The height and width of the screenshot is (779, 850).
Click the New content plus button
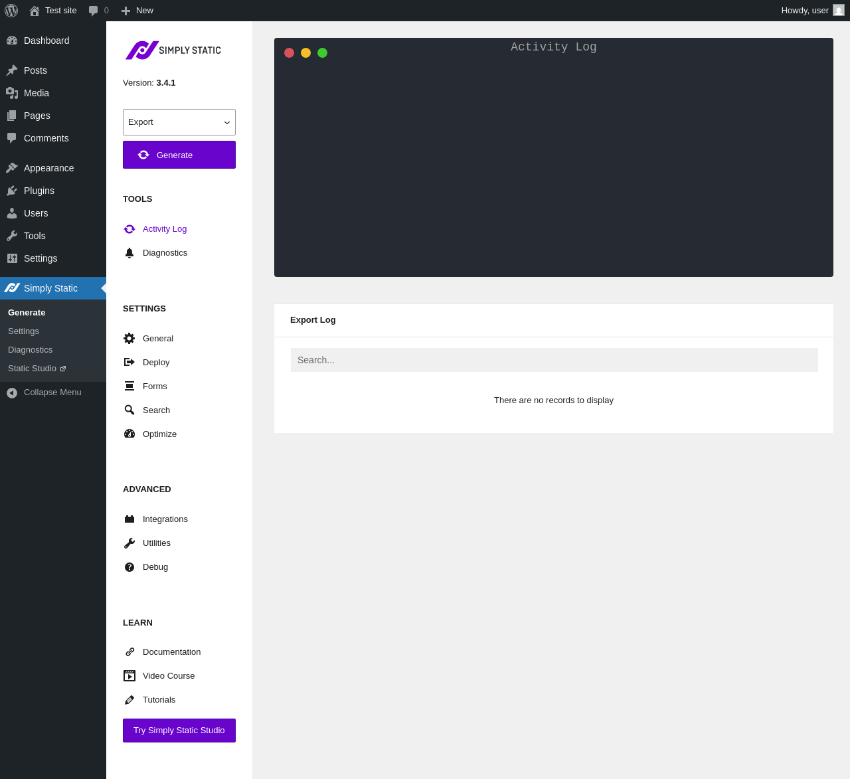pos(137,11)
